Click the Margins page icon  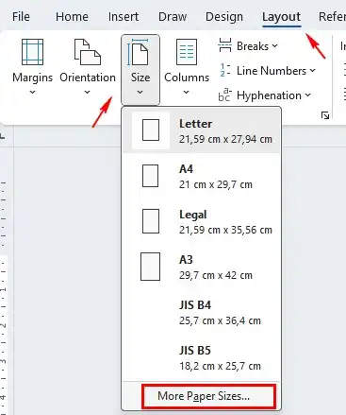(32, 52)
